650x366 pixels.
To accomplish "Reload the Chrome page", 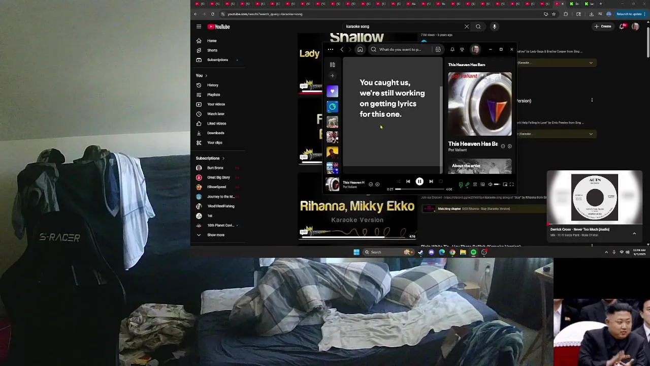I will 213,14.
